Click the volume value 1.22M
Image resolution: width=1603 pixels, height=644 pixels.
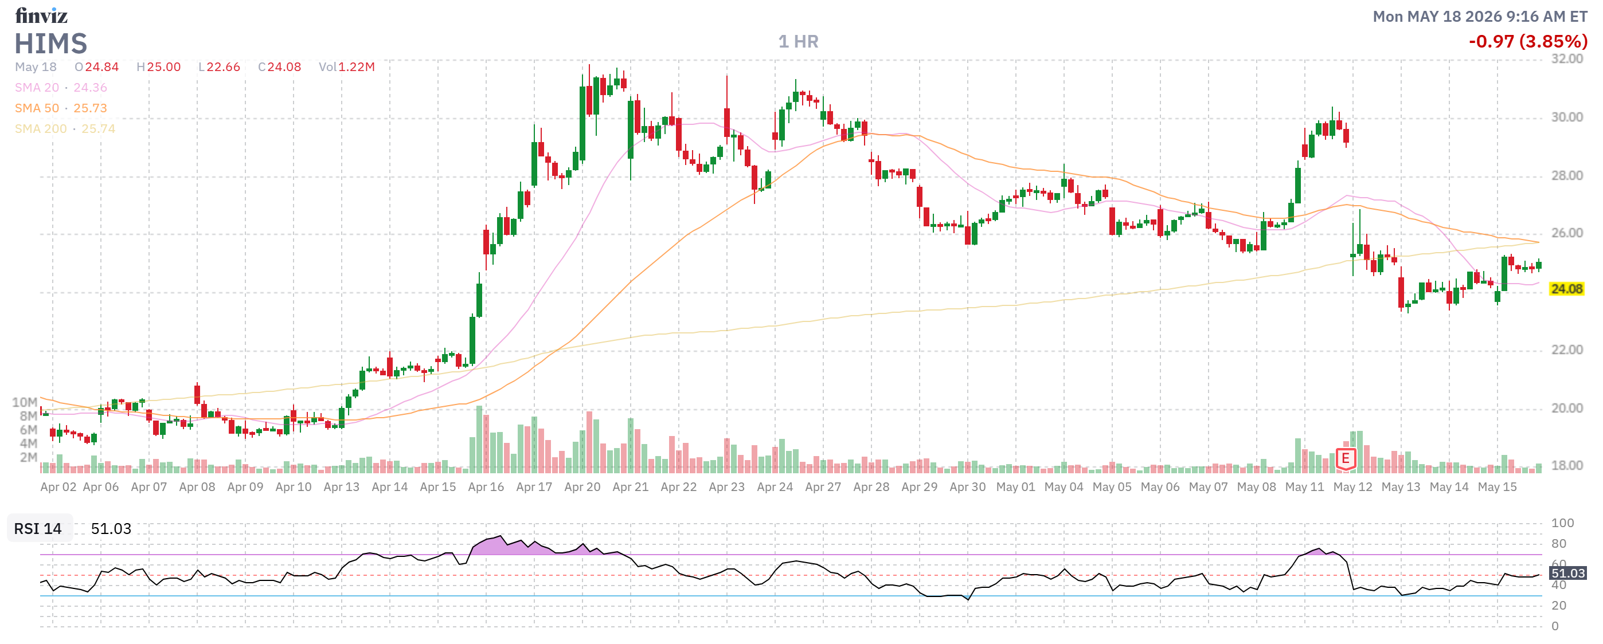(x=356, y=67)
